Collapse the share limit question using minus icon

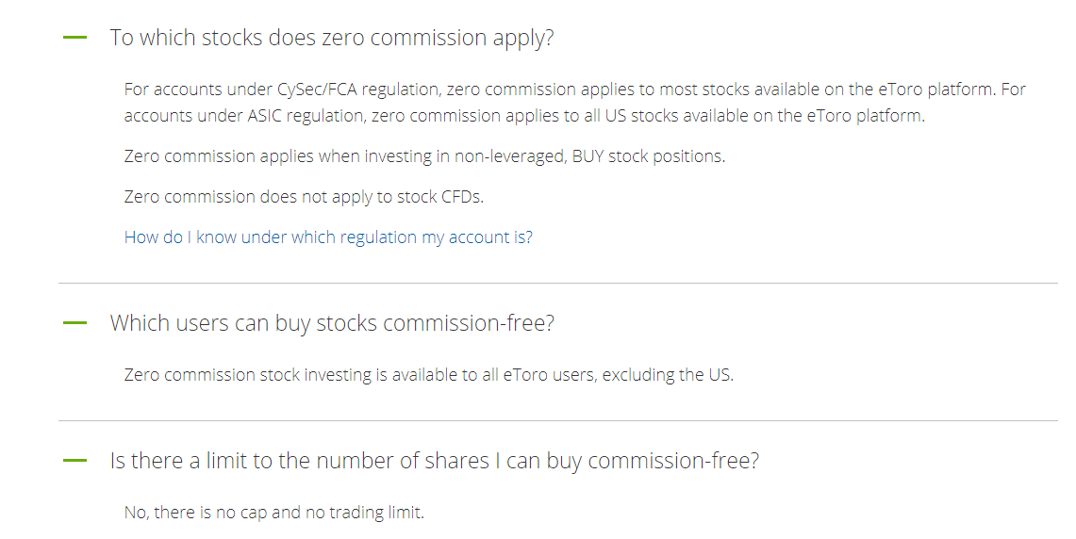tap(74, 460)
